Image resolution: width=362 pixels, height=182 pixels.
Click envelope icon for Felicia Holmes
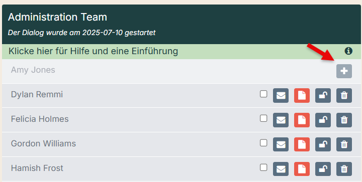[x=281, y=120]
